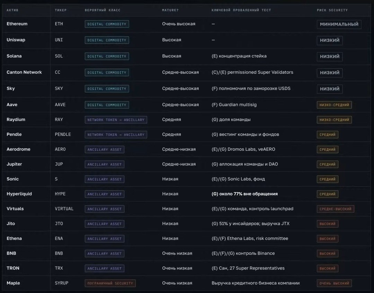Select the VIRTUAL ticker cell
Viewport: 374px width, 293px height.
click(x=64, y=209)
